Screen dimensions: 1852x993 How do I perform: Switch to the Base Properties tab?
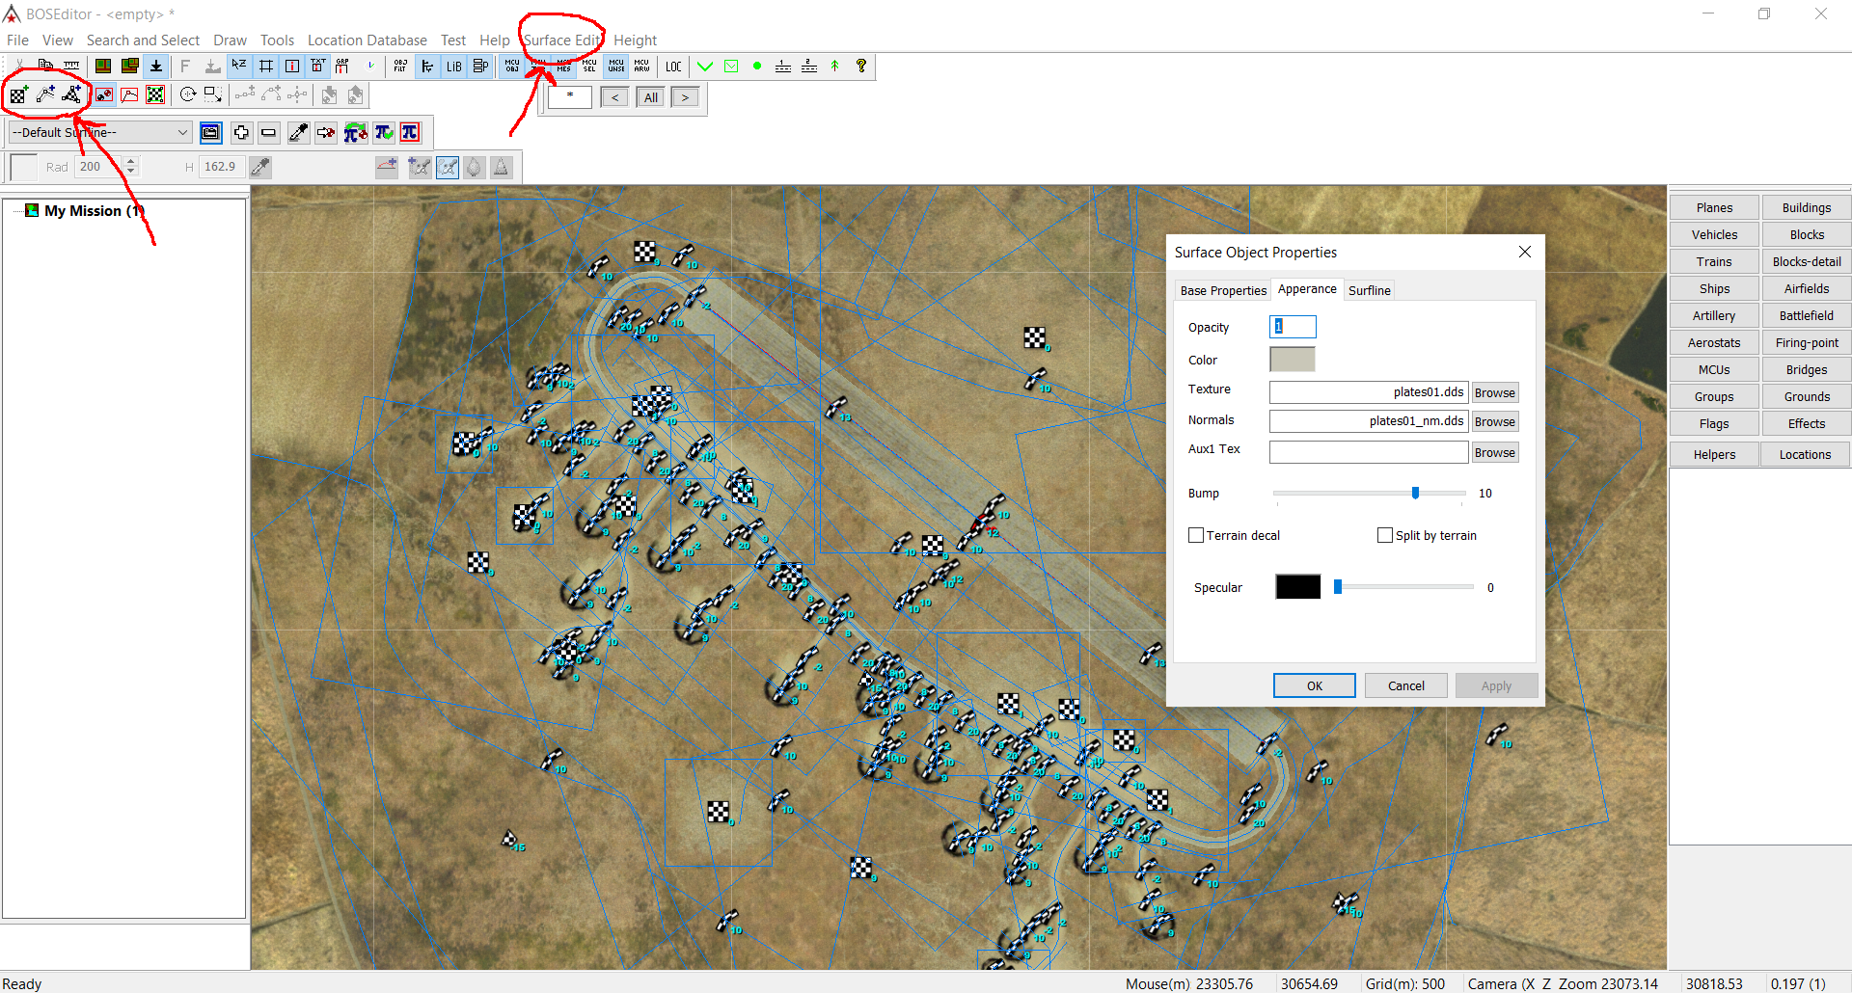pos(1223,290)
